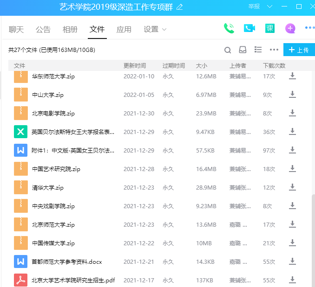Viewport: 315px width, 287px height.
Task: Open the title bar chevron dropdown menu
Action: (x=271, y=7)
